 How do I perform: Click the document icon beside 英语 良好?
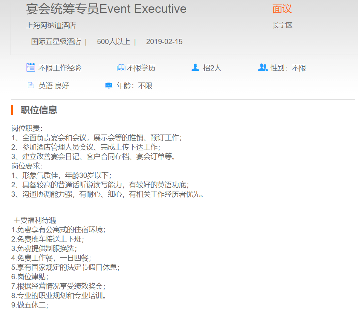point(31,86)
